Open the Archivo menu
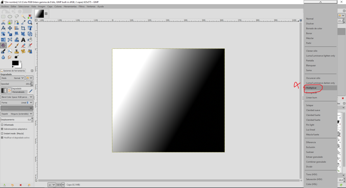This screenshot has width=346, height=188. (5, 6)
